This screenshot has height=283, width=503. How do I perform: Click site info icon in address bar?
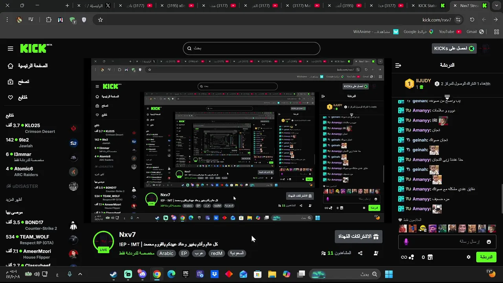458,20
